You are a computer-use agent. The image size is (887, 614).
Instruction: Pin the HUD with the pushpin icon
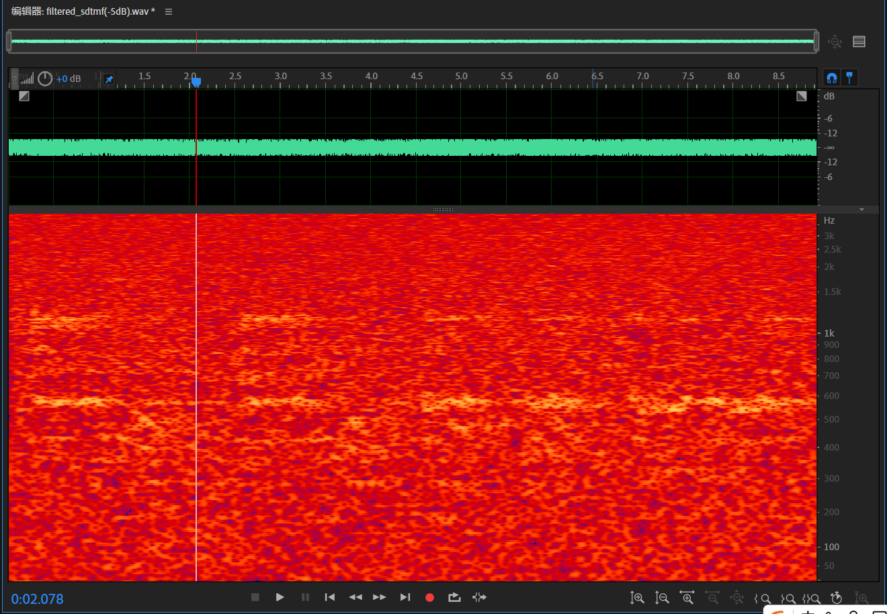coord(109,79)
